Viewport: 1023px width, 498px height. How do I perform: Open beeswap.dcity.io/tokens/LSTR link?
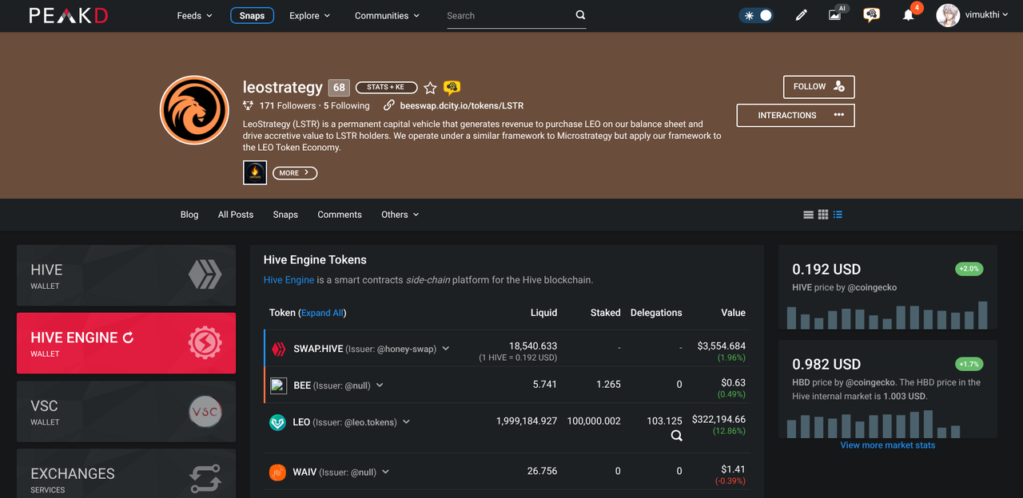pos(461,105)
